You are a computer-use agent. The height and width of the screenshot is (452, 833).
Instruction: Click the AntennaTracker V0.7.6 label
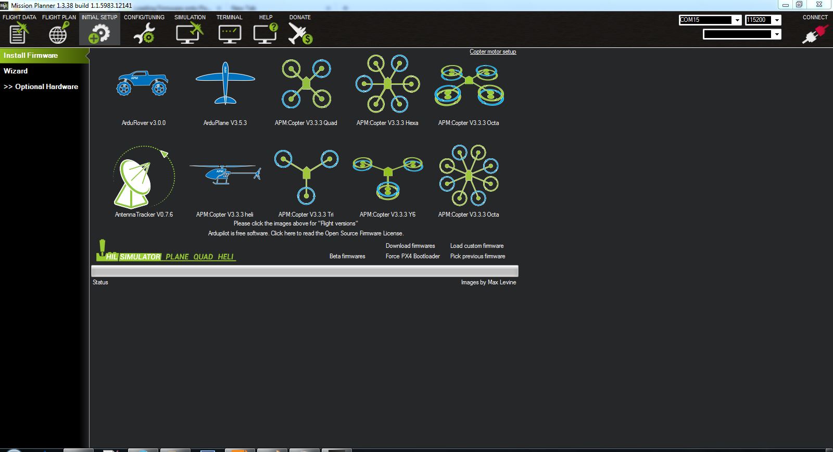pos(144,215)
